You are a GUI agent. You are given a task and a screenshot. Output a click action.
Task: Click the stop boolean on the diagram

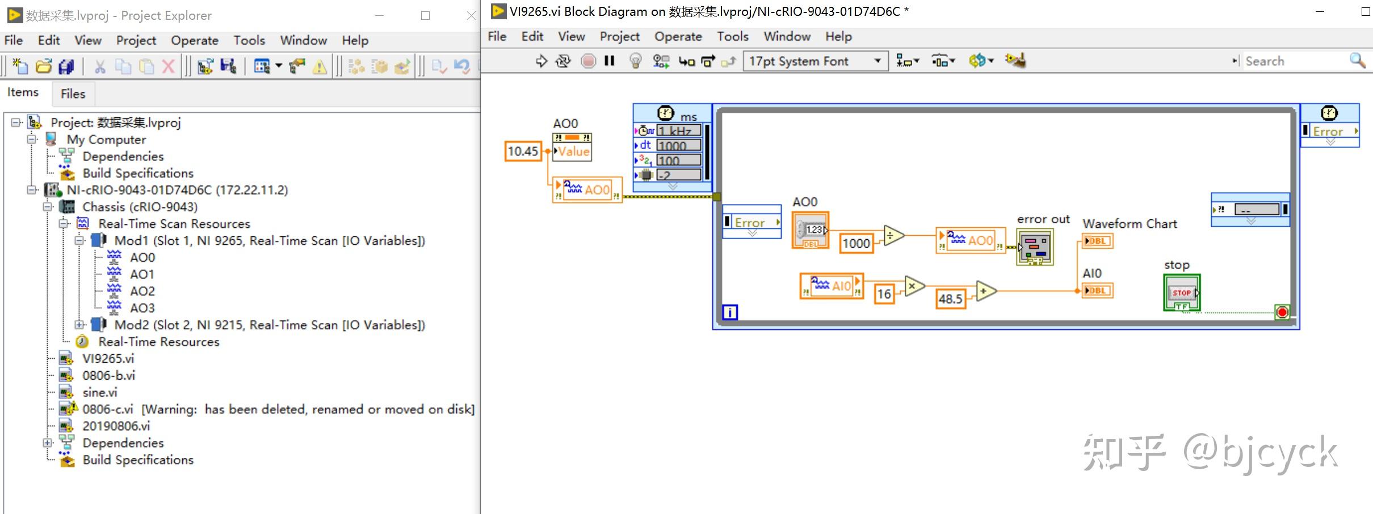1181,292
